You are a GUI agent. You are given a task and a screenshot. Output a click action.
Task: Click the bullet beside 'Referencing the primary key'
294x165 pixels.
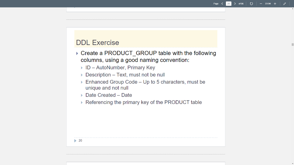pos(82,102)
